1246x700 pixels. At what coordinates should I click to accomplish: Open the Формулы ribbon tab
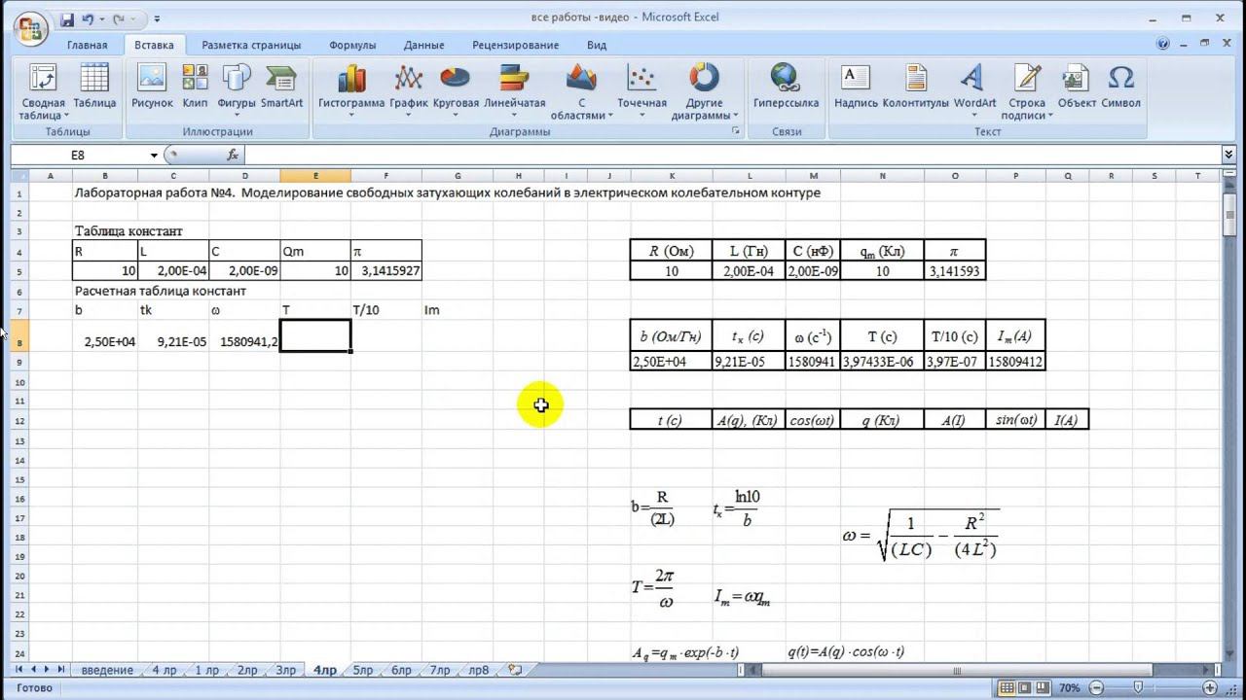[352, 45]
